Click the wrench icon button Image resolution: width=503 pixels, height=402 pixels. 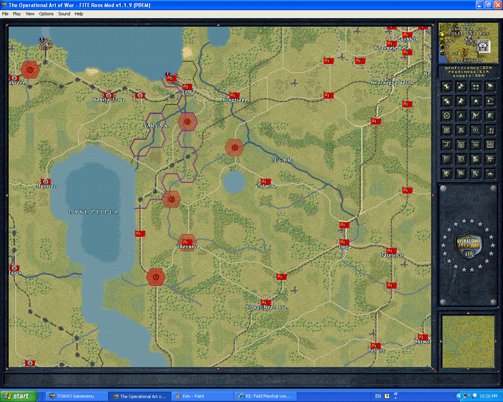tap(475, 174)
